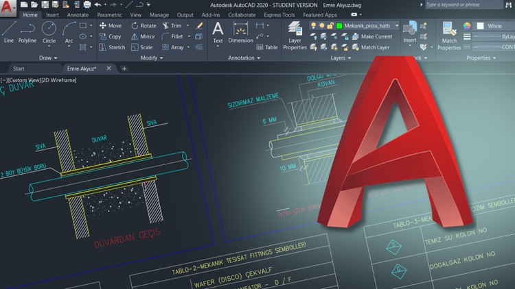Toggle the layer freeze sun icon
Image resolution: width=515 pixels, height=289 pixels.
pyautogui.click(x=321, y=25)
